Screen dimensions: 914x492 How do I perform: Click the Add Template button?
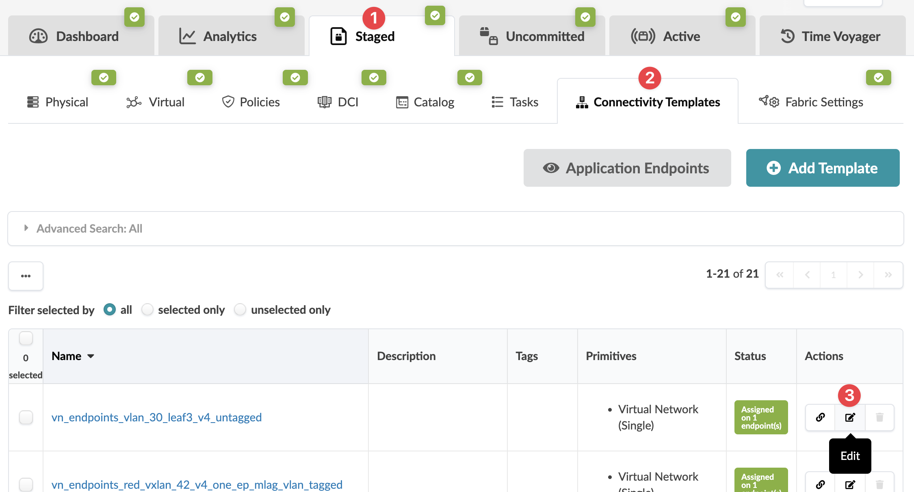(x=823, y=168)
